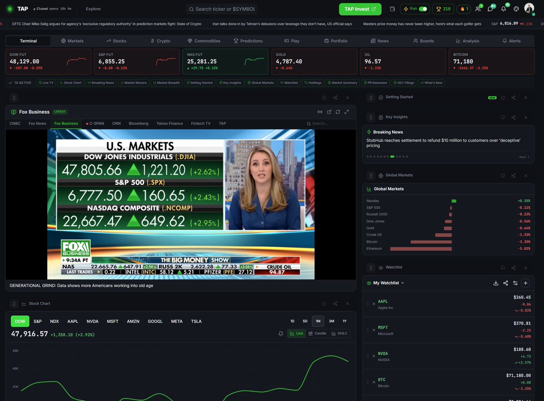Open the GOLD 4,787.40 card
The image size is (544, 401).
point(314,62)
